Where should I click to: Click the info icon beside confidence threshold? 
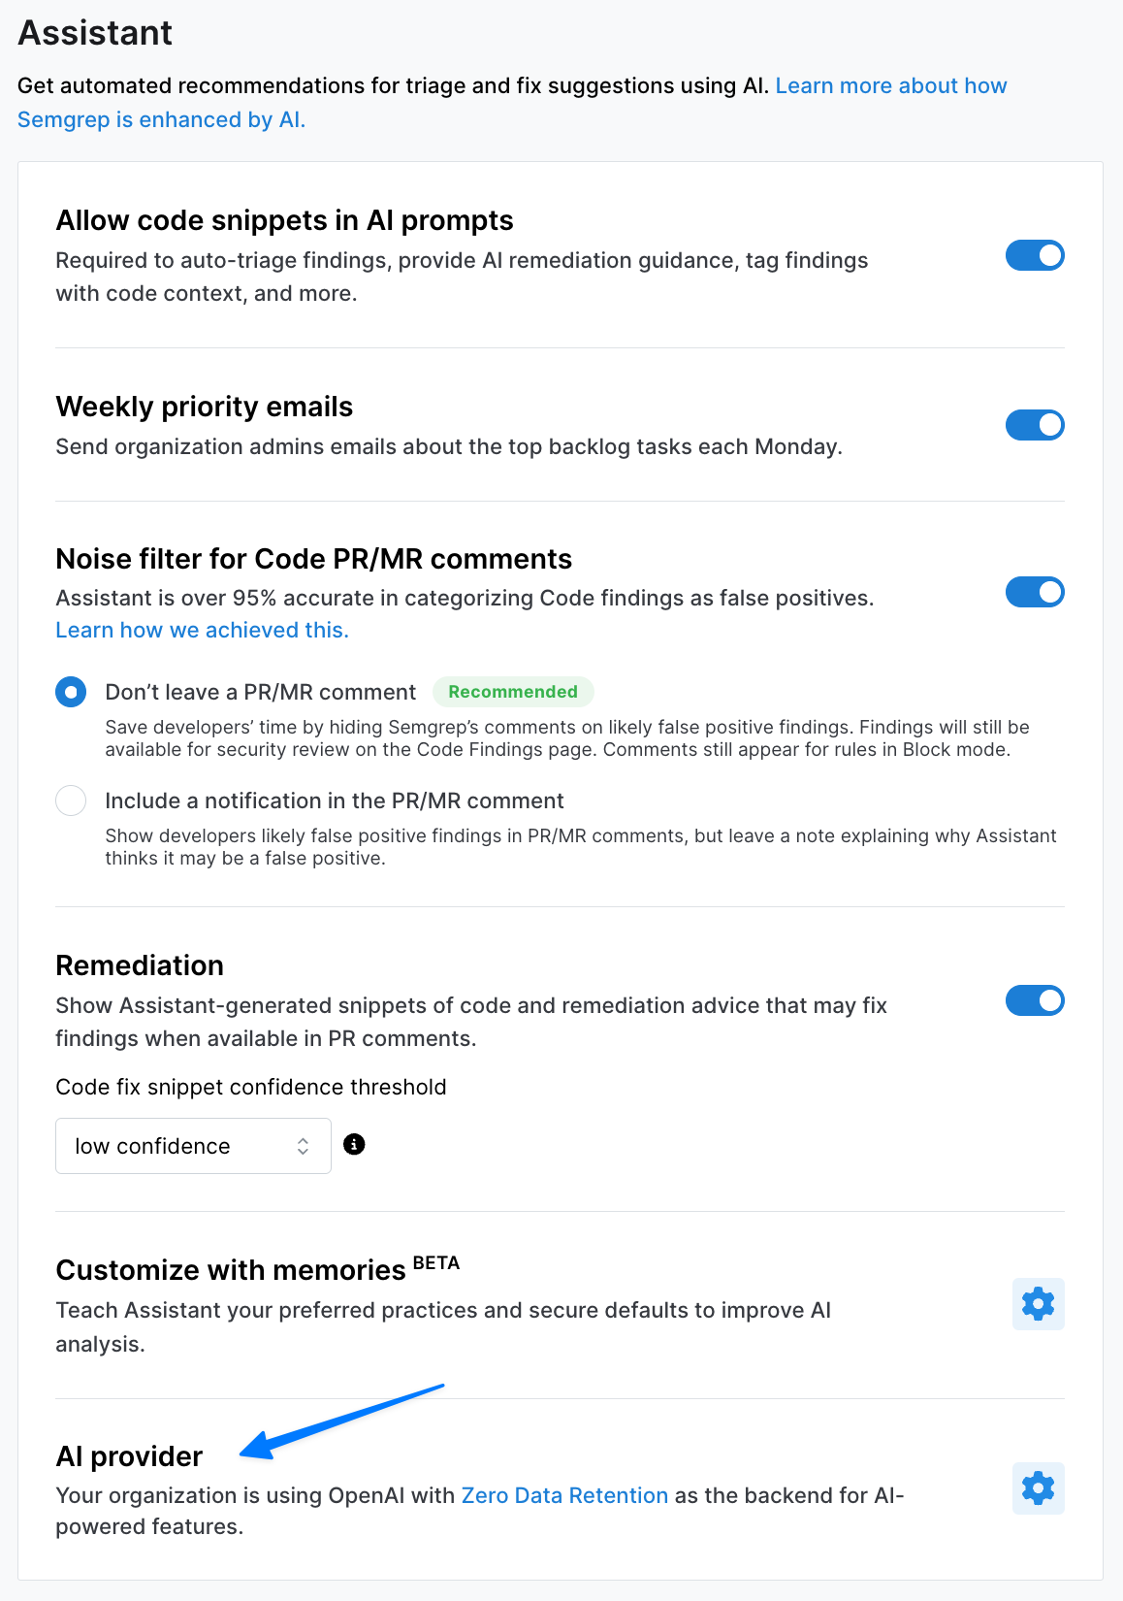pos(355,1145)
